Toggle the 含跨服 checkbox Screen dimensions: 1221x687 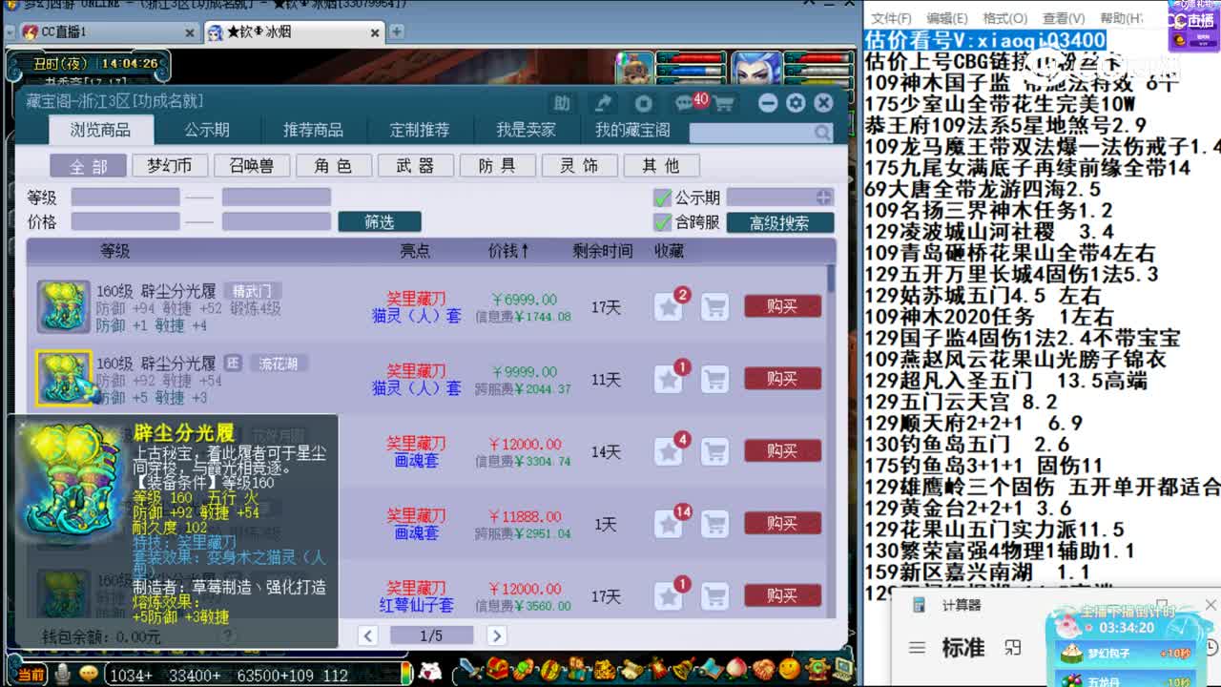662,222
